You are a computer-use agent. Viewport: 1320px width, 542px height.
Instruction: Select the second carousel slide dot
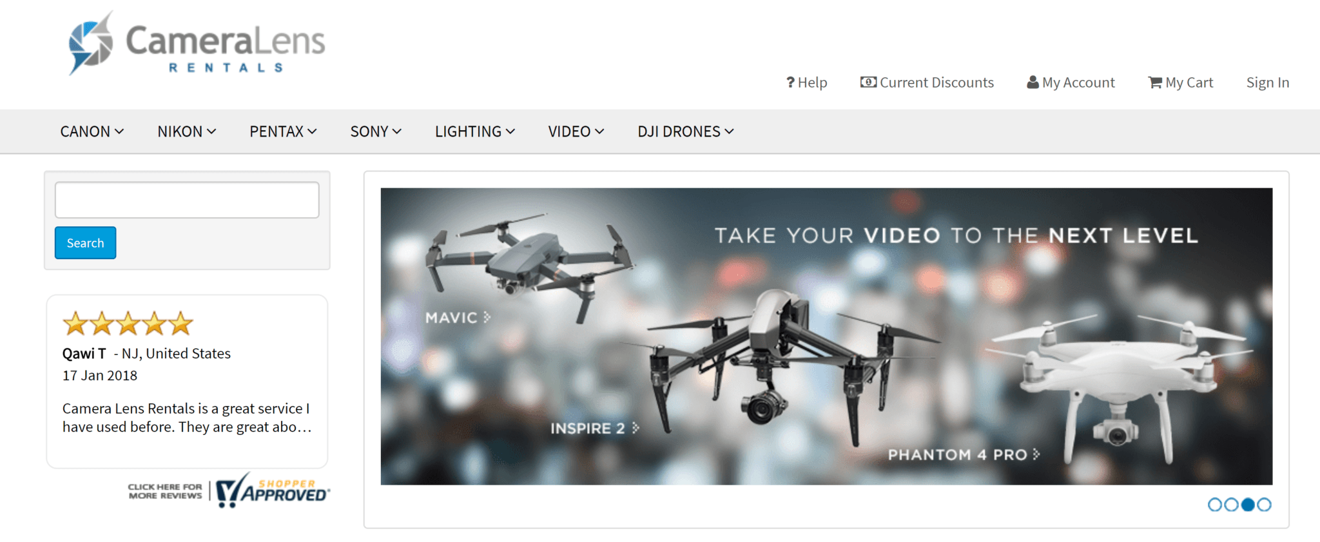[x=1231, y=505]
